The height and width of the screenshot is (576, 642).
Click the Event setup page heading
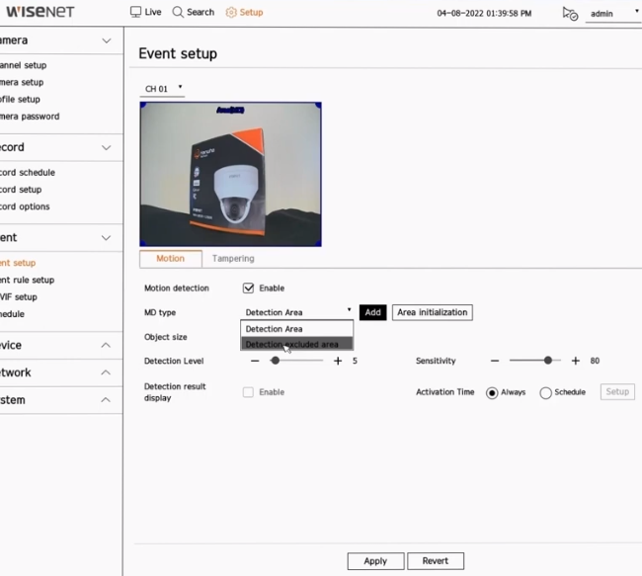(178, 53)
